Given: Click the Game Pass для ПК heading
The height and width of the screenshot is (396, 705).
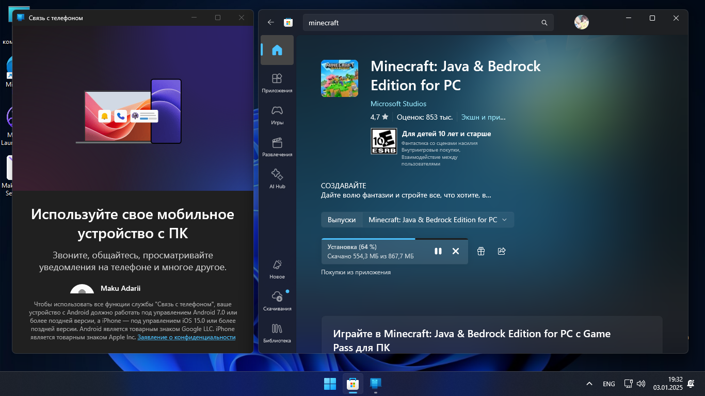Looking at the screenshot, I should [472, 340].
